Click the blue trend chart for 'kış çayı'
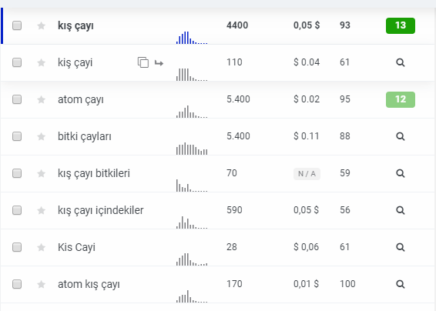This screenshot has height=311, width=436. [x=192, y=38]
